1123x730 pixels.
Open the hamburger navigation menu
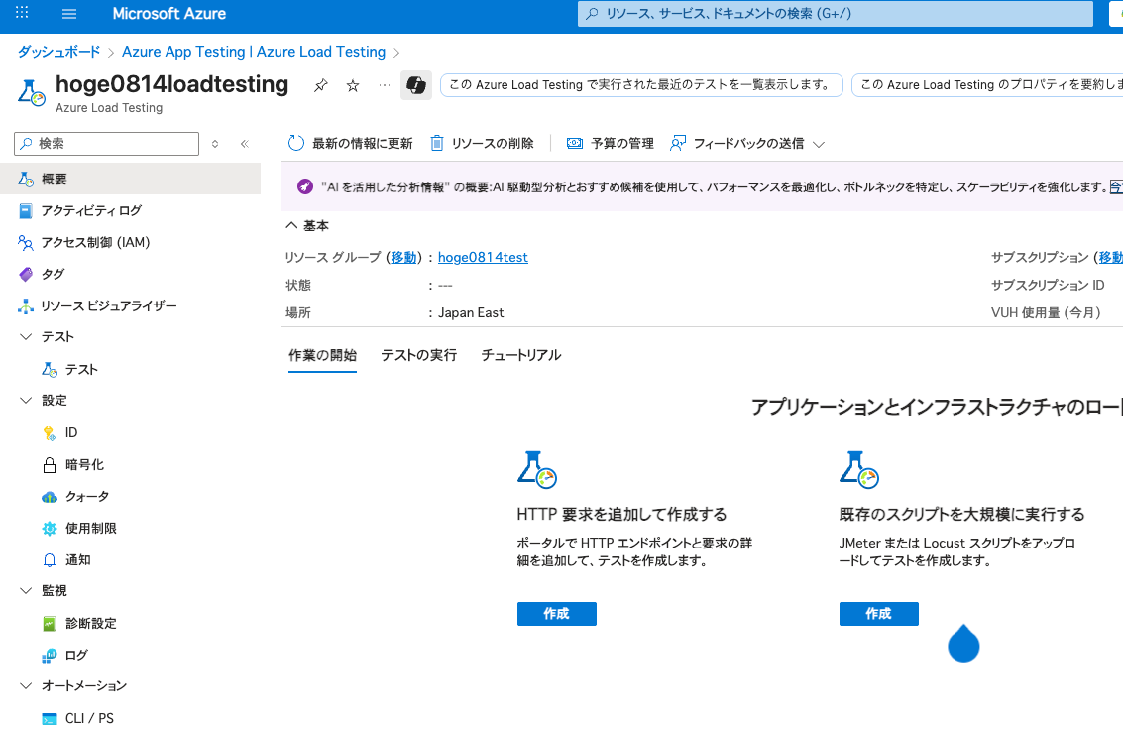(69, 14)
